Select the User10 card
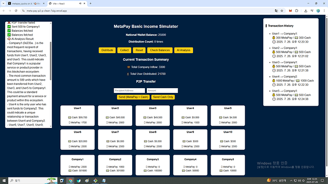Image resolution: width=328 pixels, height=184 pixels. point(228,139)
